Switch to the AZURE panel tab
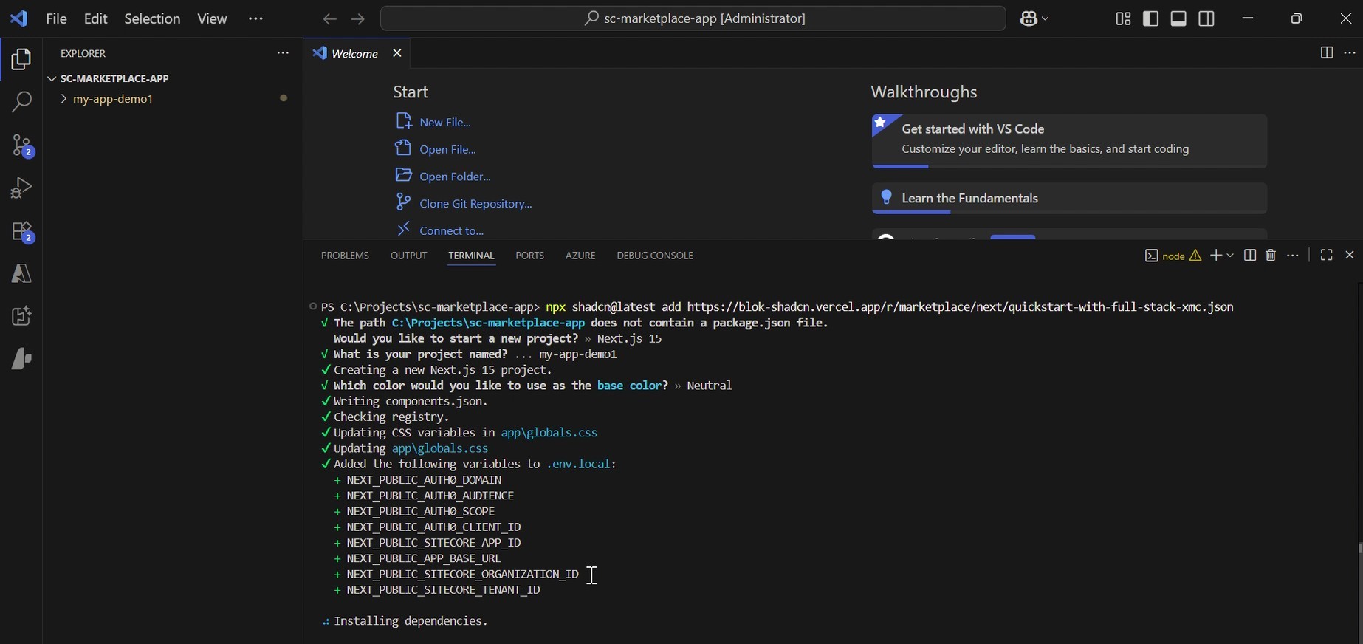The image size is (1363, 644). (x=580, y=256)
